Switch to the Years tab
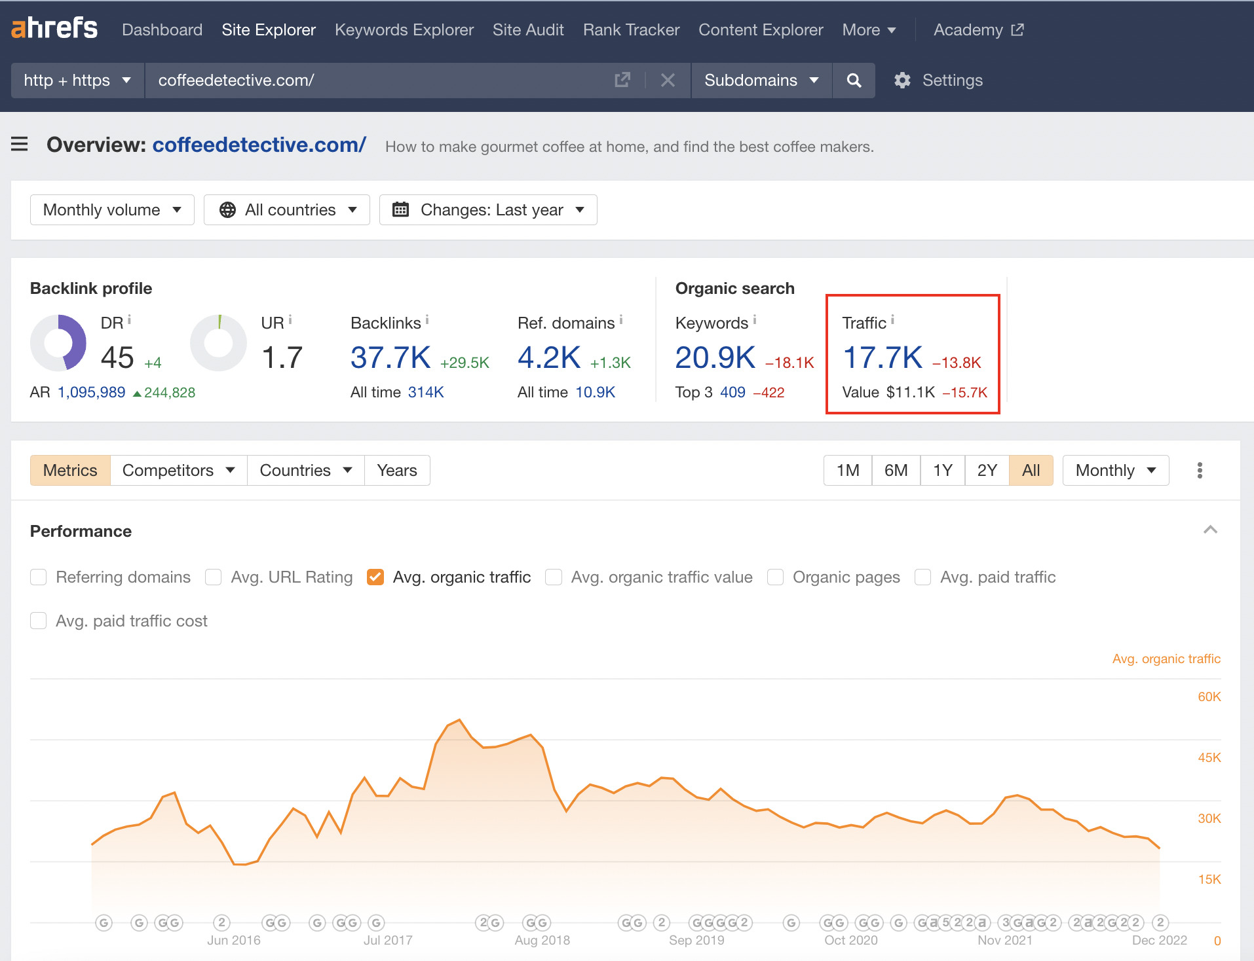Image resolution: width=1254 pixels, height=961 pixels. coord(396,470)
